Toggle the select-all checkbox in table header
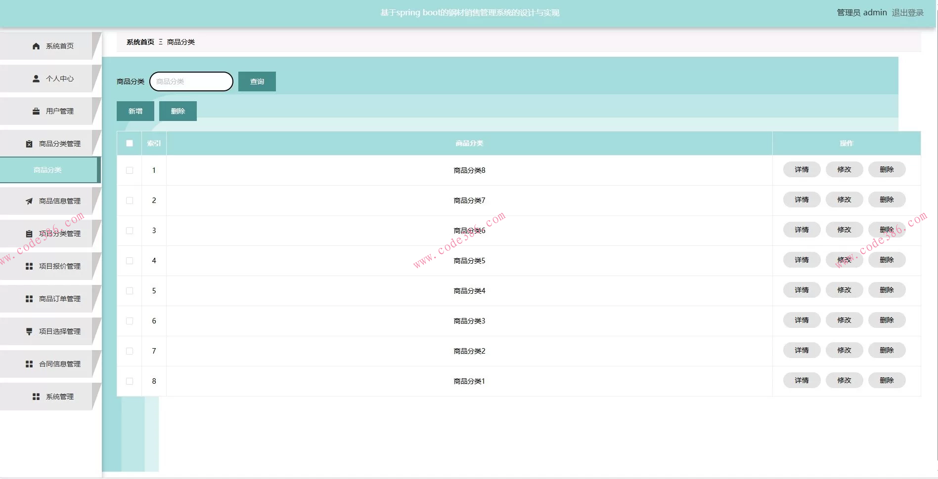Screen dimensions: 938x479 click(x=130, y=143)
